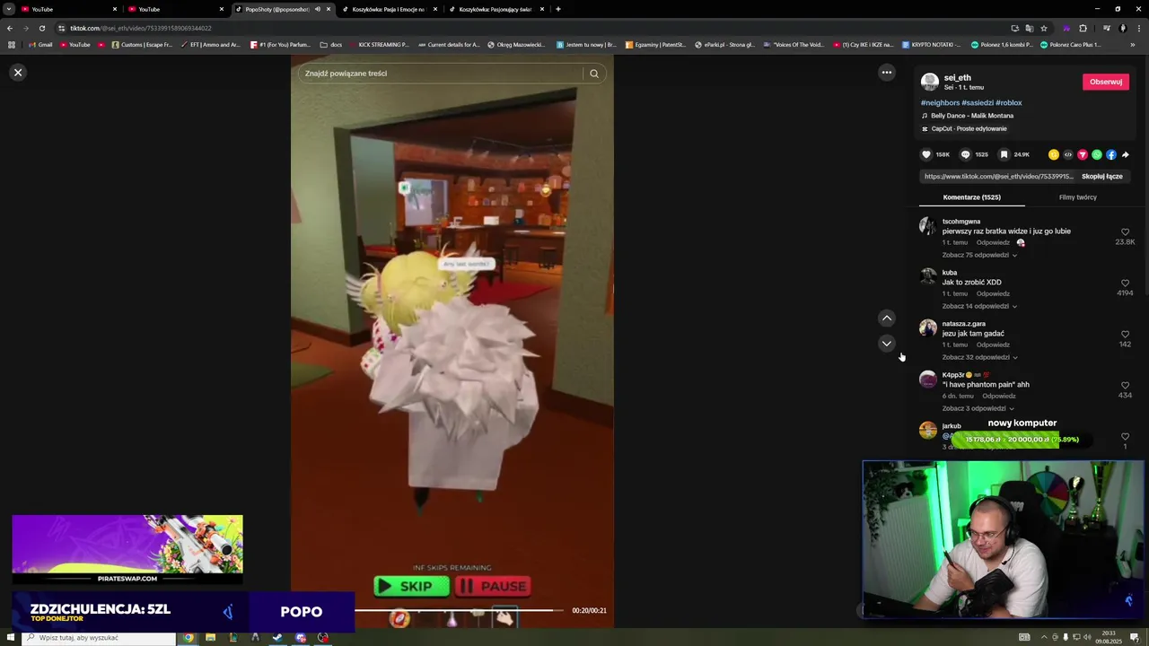
Task: Click the yellow repost icon
Action: 1053,154
